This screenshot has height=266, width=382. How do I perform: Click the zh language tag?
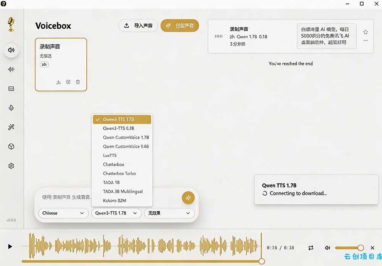coord(44,65)
